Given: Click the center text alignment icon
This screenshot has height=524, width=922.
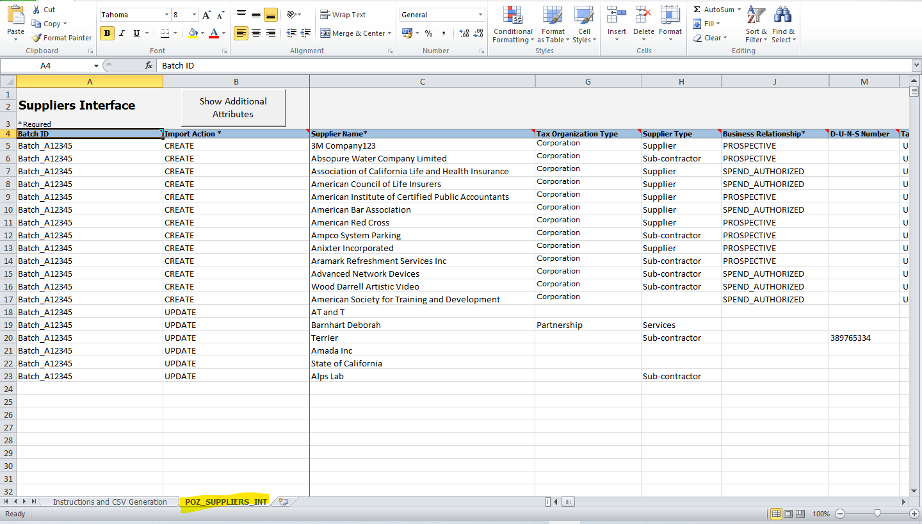Looking at the screenshot, I should tap(256, 33).
